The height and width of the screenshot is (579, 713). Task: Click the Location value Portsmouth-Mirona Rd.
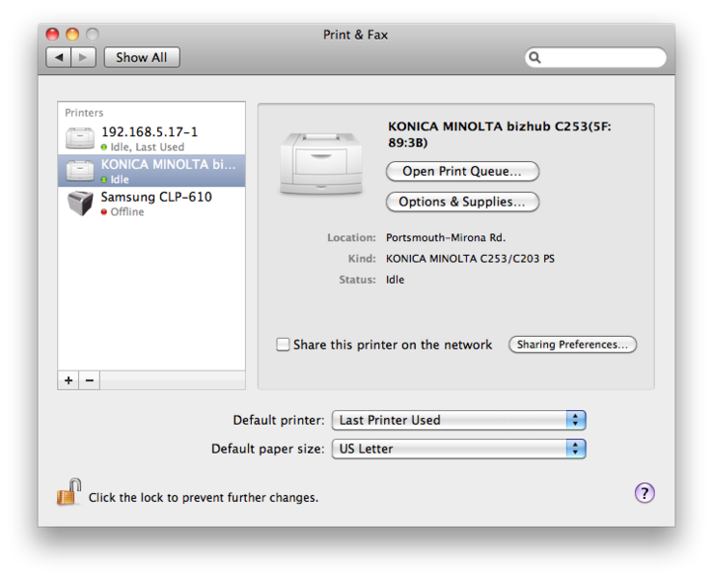click(x=446, y=237)
